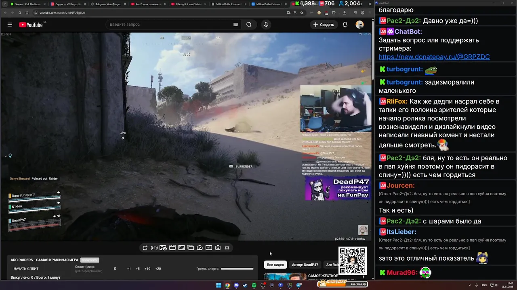Open the donatepay.ru link in chat
The height and width of the screenshot is (290, 517).
[x=434, y=57]
